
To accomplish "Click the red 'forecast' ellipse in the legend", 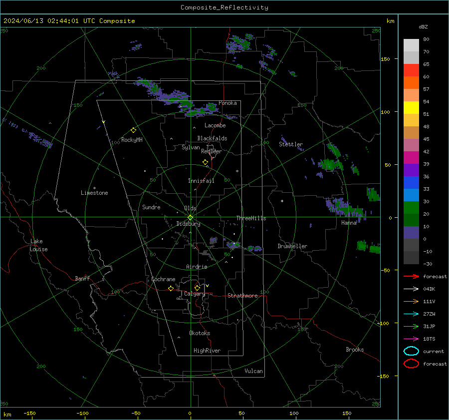I will tap(411, 364).
